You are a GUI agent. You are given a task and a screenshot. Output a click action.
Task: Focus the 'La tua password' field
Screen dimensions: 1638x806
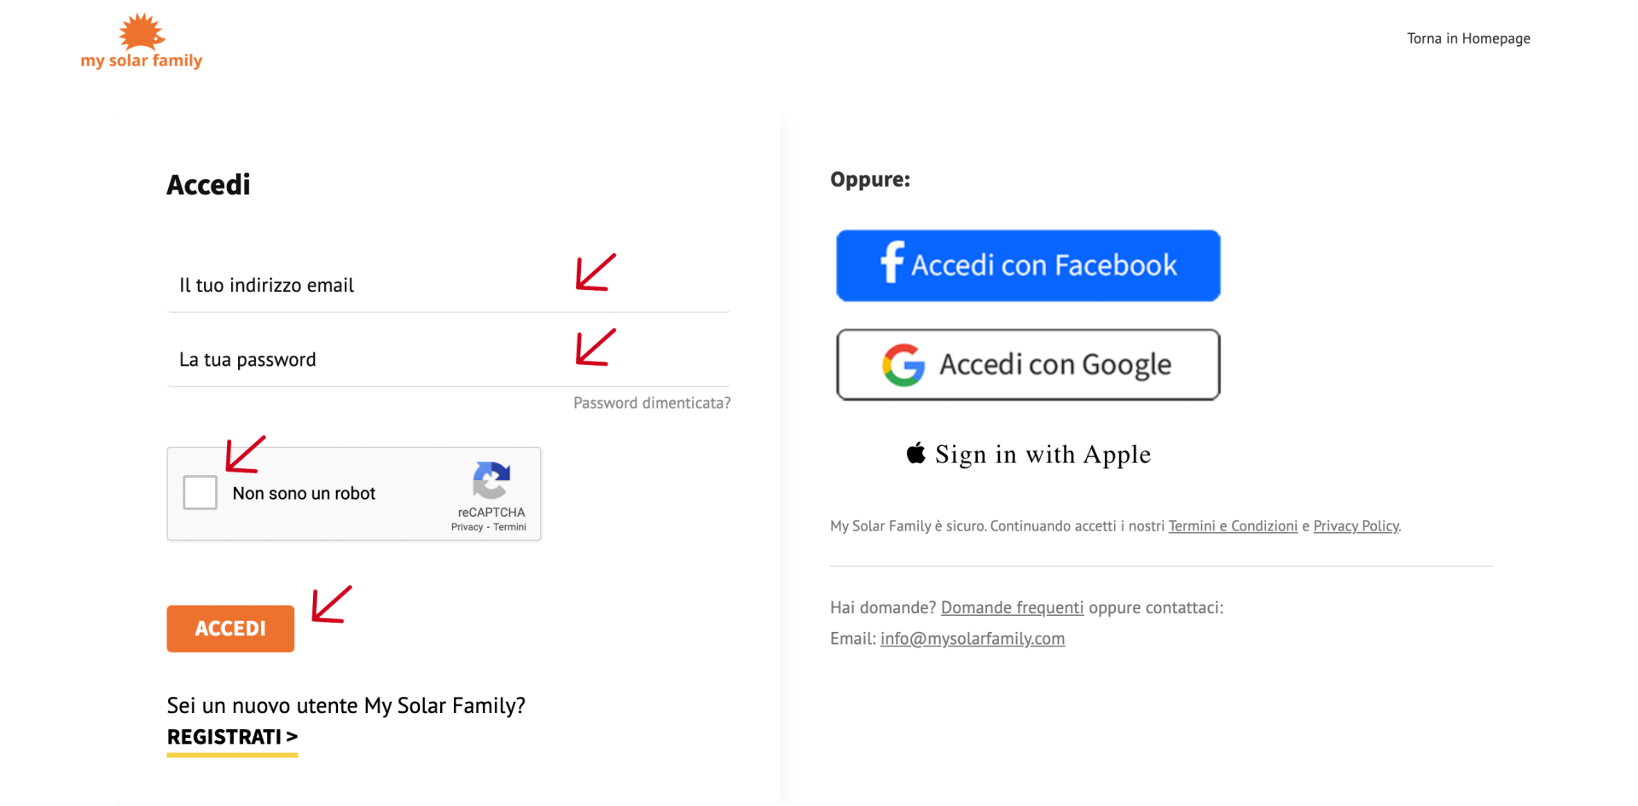(x=449, y=359)
